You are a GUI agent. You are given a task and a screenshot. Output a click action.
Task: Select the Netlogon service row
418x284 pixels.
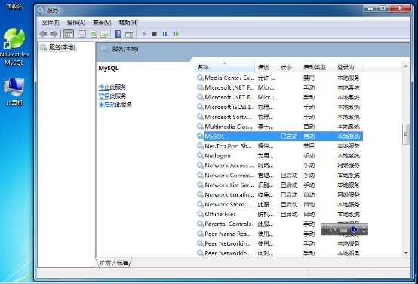pos(279,156)
